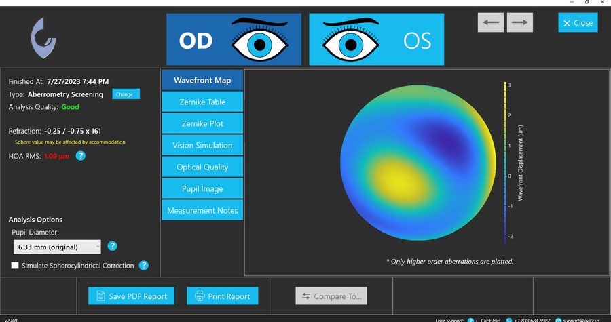Expand the Pupil Diameter dropdown

pyautogui.click(x=57, y=247)
